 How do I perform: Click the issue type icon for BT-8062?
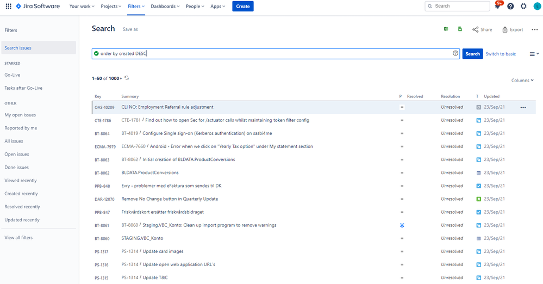pyautogui.click(x=478, y=172)
